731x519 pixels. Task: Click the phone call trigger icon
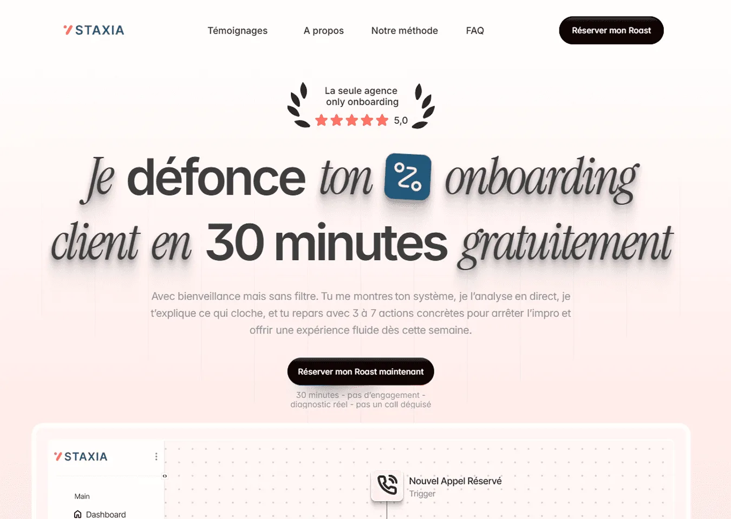[x=387, y=485]
